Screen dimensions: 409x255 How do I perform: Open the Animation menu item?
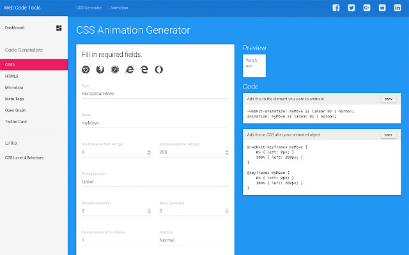(119, 8)
